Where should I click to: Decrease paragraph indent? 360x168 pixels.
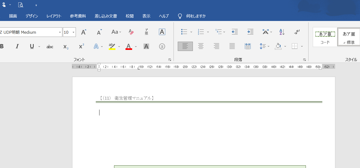pos(235,32)
